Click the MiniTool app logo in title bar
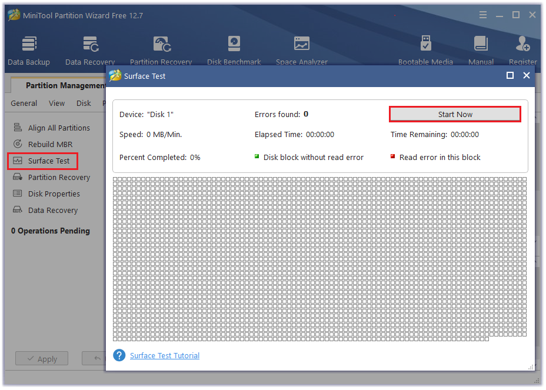The height and width of the screenshot is (390, 546). (x=14, y=15)
